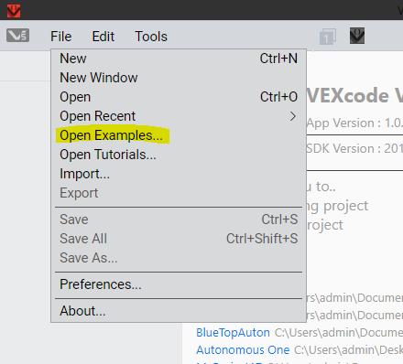Select Open Tutorials... menu item

[179, 155]
